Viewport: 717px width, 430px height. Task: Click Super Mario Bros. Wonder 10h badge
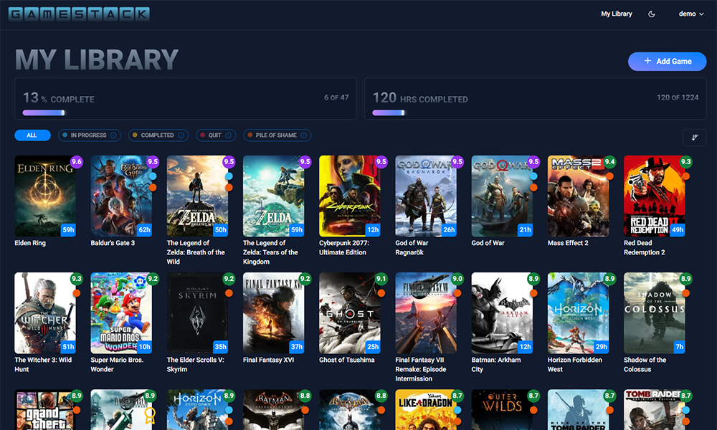click(x=145, y=347)
